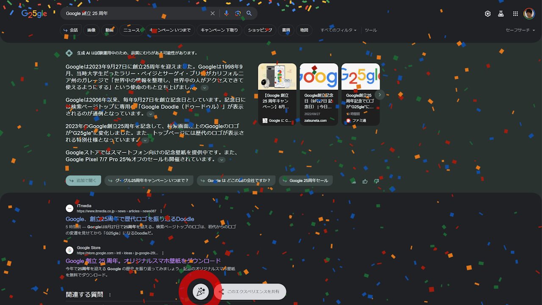Enable セーフサーチ filtering options
The height and width of the screenshot is (305, 542).
pos(520,30)
